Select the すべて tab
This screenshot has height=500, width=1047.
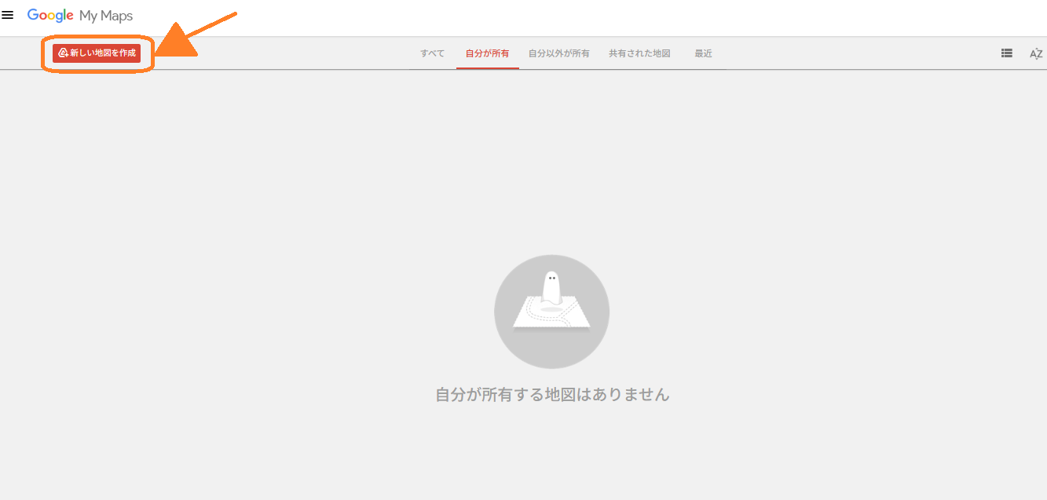coord(431,53)
